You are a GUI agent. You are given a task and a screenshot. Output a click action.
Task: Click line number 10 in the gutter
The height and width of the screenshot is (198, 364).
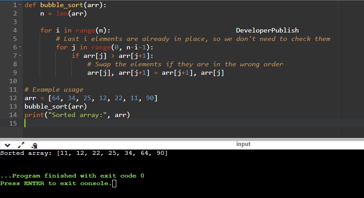[x=13, y=81]
